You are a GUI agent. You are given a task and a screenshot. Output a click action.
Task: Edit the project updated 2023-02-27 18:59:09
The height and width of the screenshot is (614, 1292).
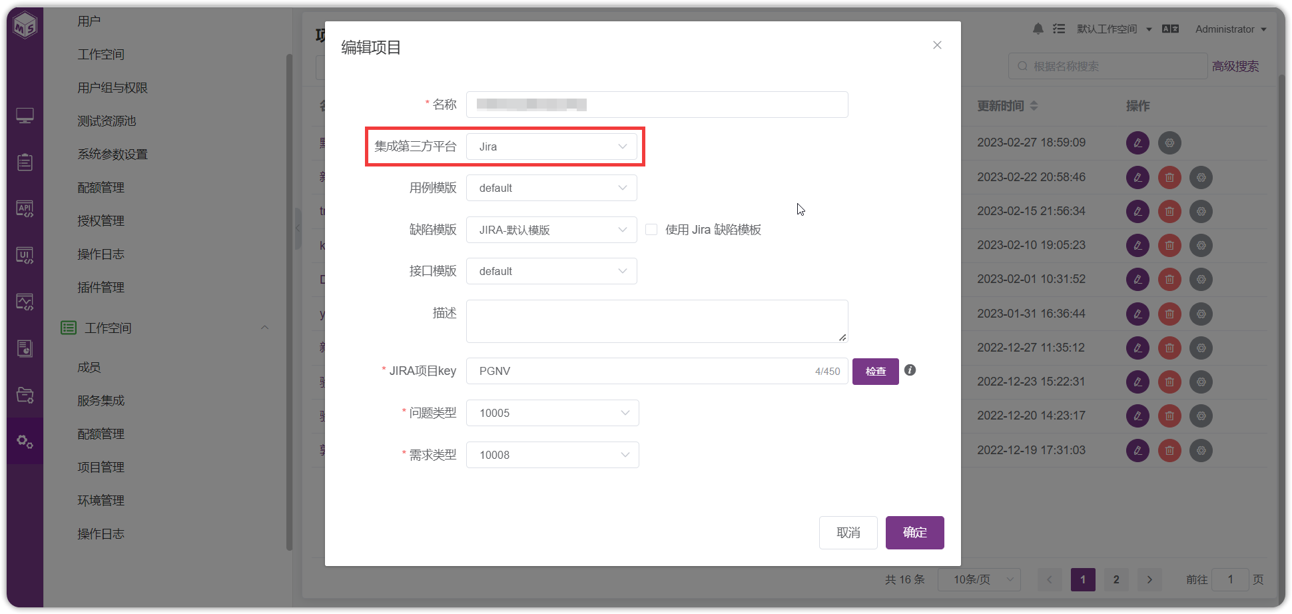pos(1137,143)
